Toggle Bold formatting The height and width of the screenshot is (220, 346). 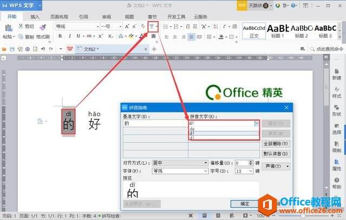(60, 36)
